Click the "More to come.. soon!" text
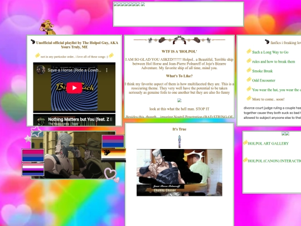This screenshot has height=226, width=301. coord(268,99)
